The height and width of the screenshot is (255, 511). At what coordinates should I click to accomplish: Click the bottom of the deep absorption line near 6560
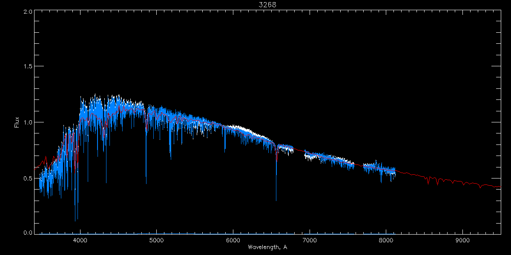click(x=276, y=200)
